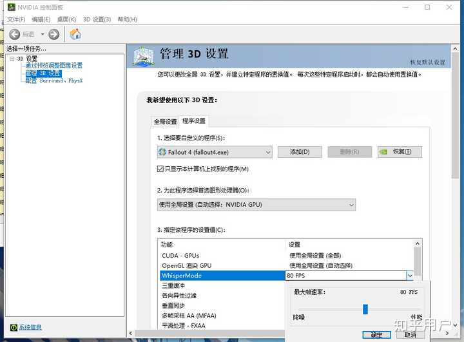
Task: Switch to 程序设置 tab
Action: pyautogui.click(x=194, y=120)
